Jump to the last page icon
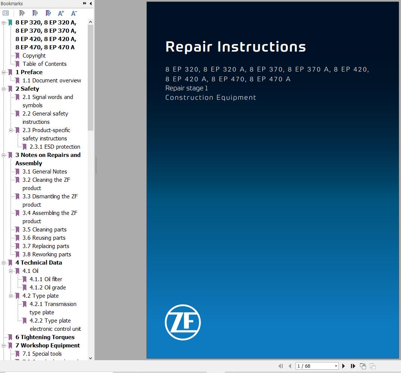 pyautogui.click(x=353, y=366)
